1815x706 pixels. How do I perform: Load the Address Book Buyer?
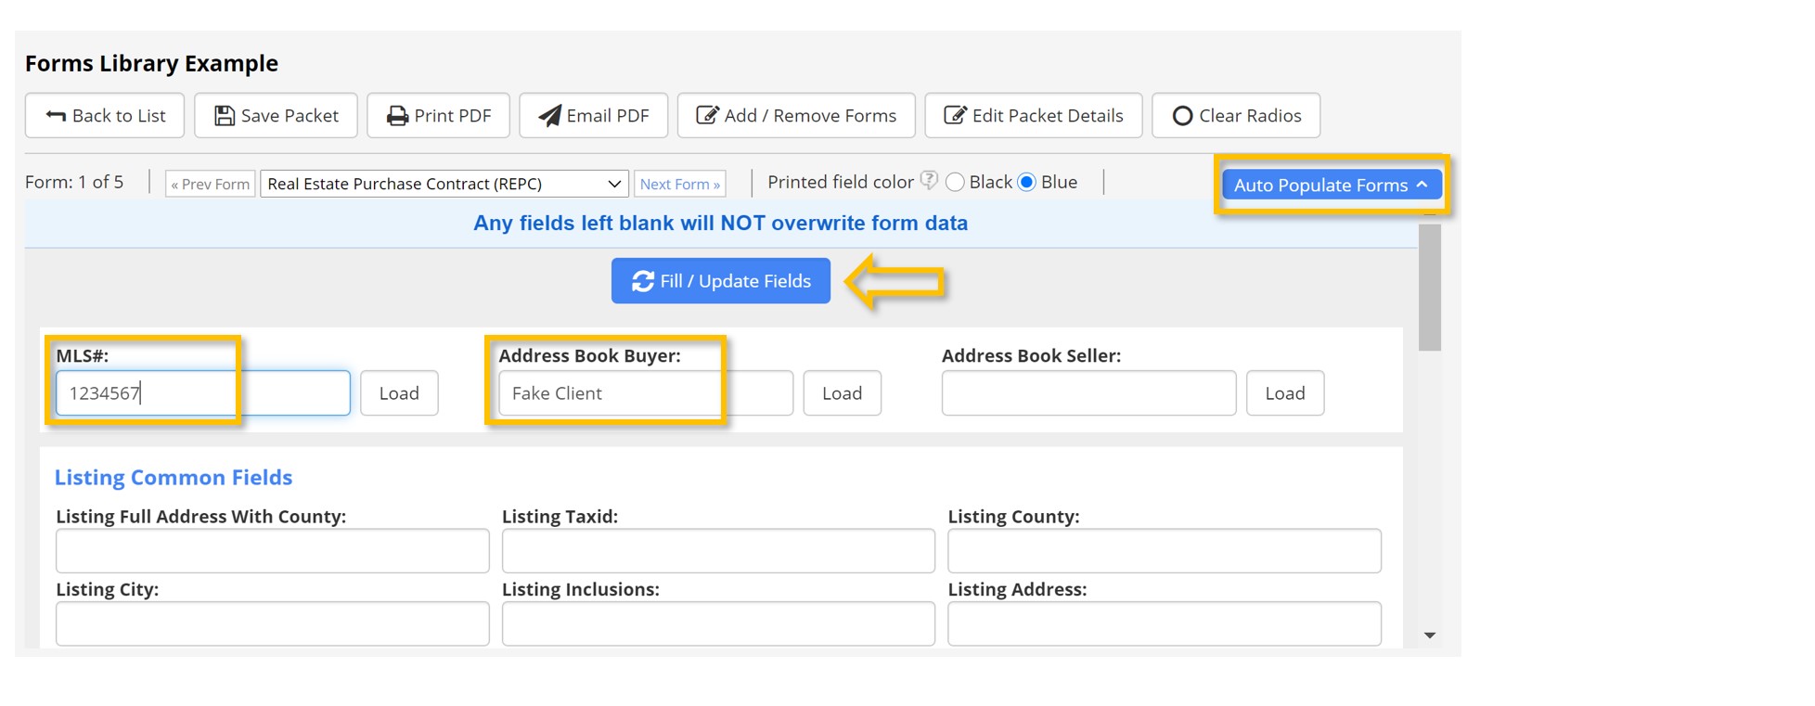pyautogui.click(x=842, y=393)
